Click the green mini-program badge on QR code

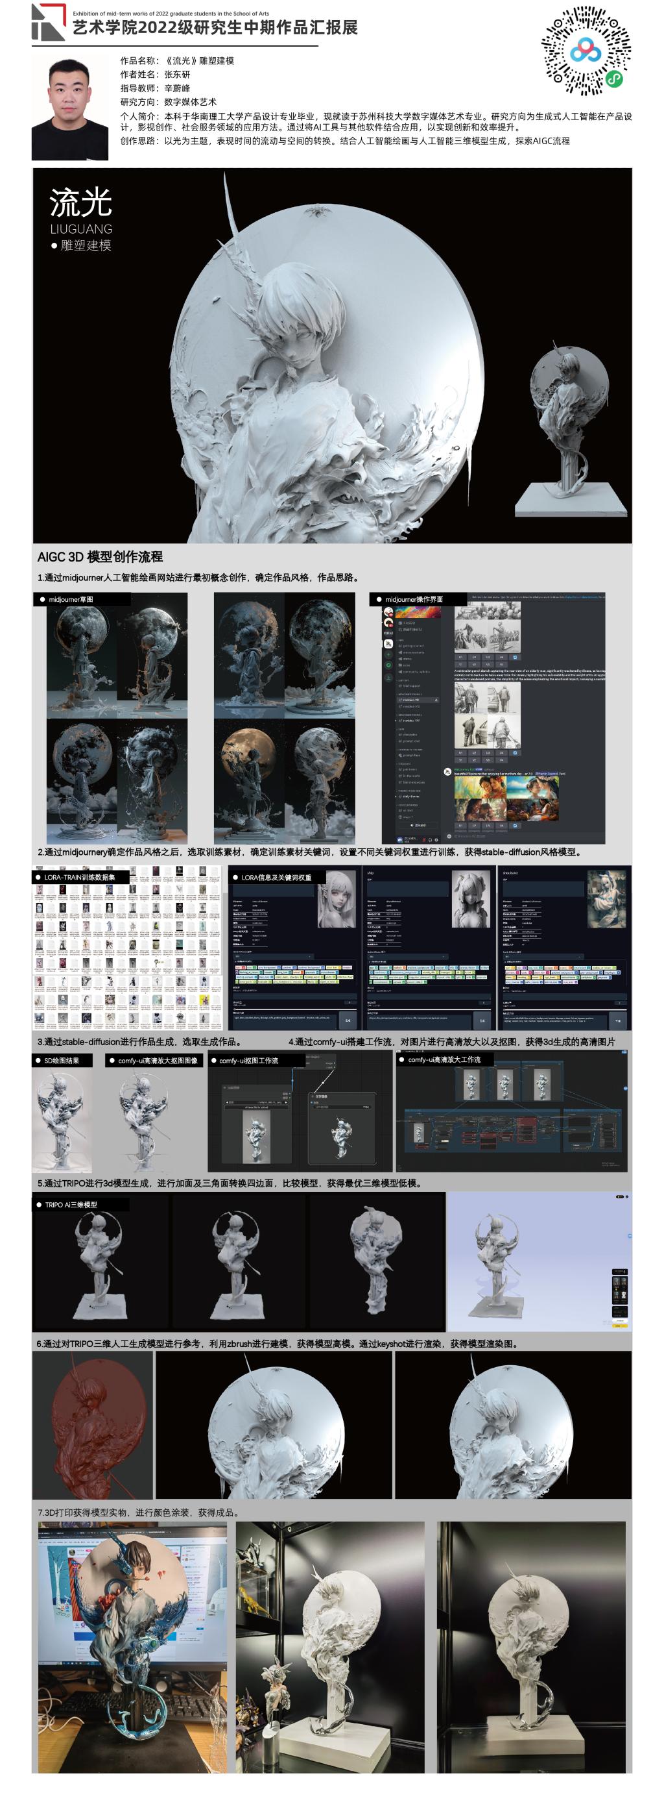[613, 79]
